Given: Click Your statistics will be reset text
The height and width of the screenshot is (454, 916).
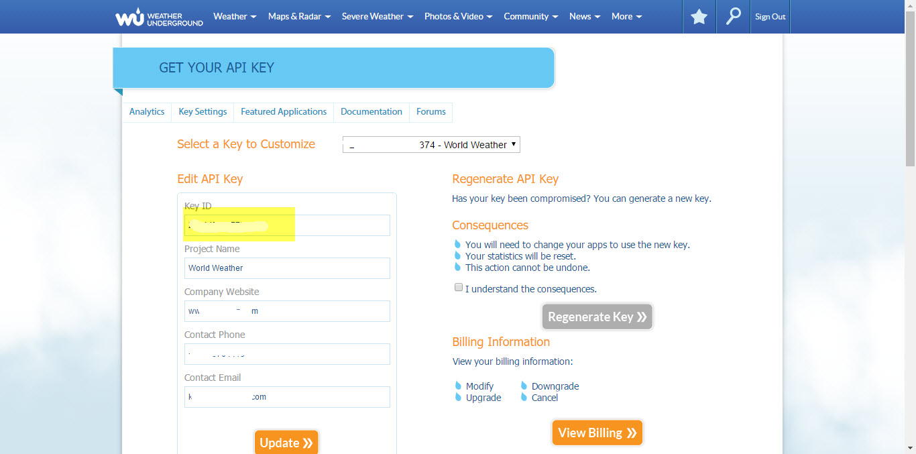Looking at the screenshot, I should [520, 256].
